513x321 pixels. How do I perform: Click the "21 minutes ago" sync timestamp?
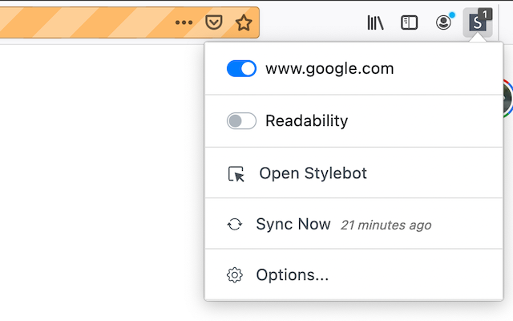pyautogui.click(x=386, y=226)
